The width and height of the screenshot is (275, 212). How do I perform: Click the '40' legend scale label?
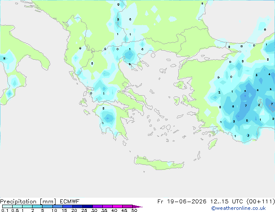(114, 210)
